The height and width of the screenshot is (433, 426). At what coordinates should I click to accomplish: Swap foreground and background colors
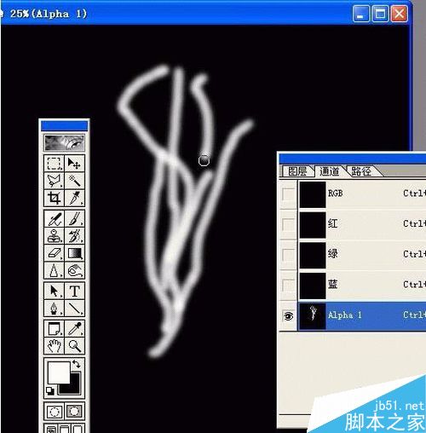pos(77,364)
